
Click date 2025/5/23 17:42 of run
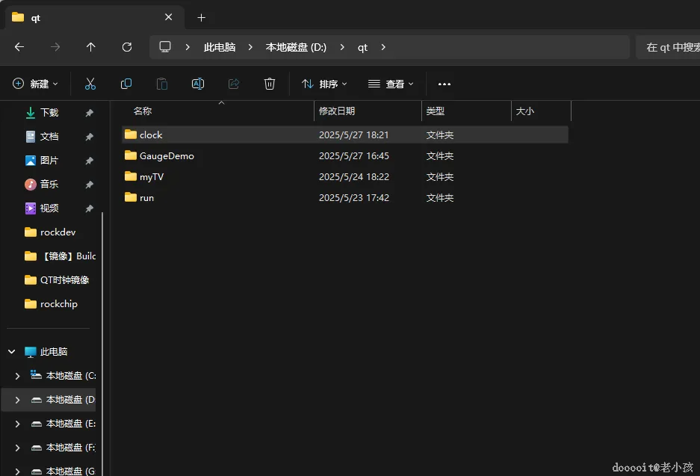354,198
